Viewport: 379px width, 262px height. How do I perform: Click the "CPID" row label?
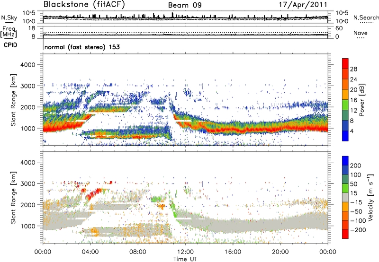(x=10, y=45)
